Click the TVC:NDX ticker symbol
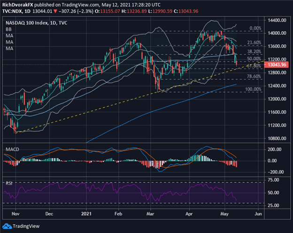293x233 pixels. 13,11
